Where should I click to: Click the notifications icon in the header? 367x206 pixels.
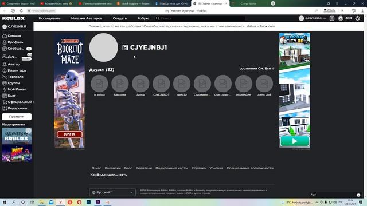[332, 18]
